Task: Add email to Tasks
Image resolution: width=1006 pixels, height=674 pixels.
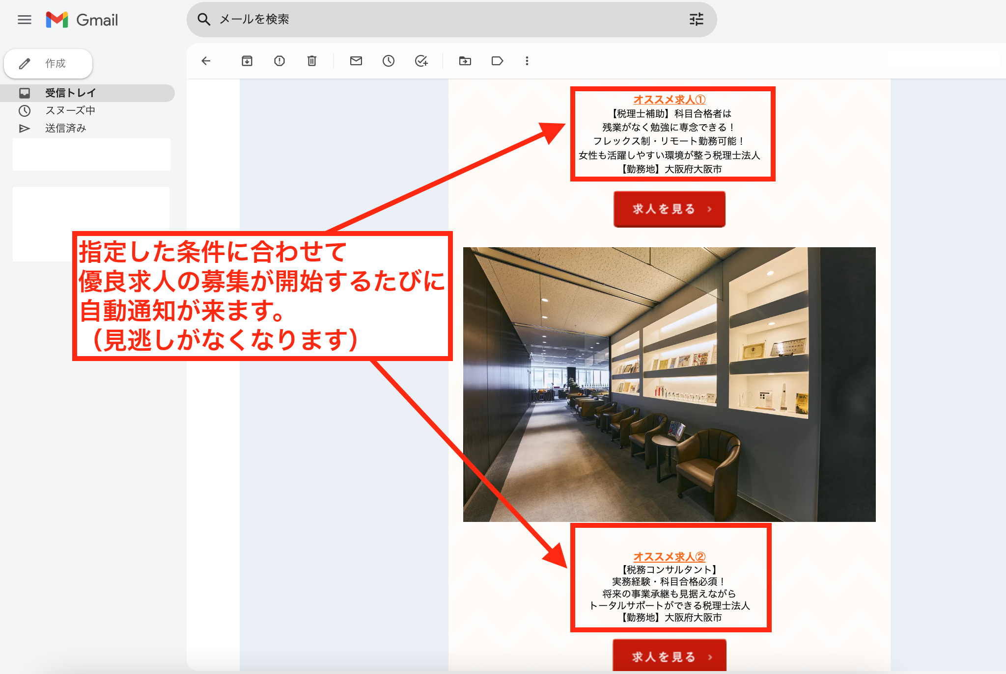Action: click(421, 61)
